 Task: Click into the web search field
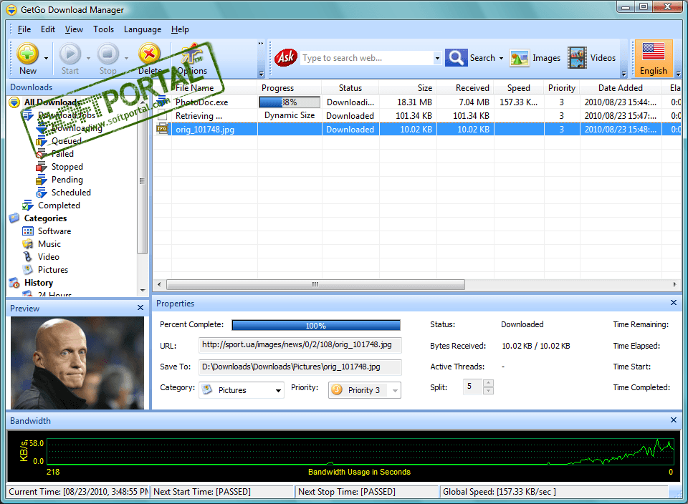[367, 58]
